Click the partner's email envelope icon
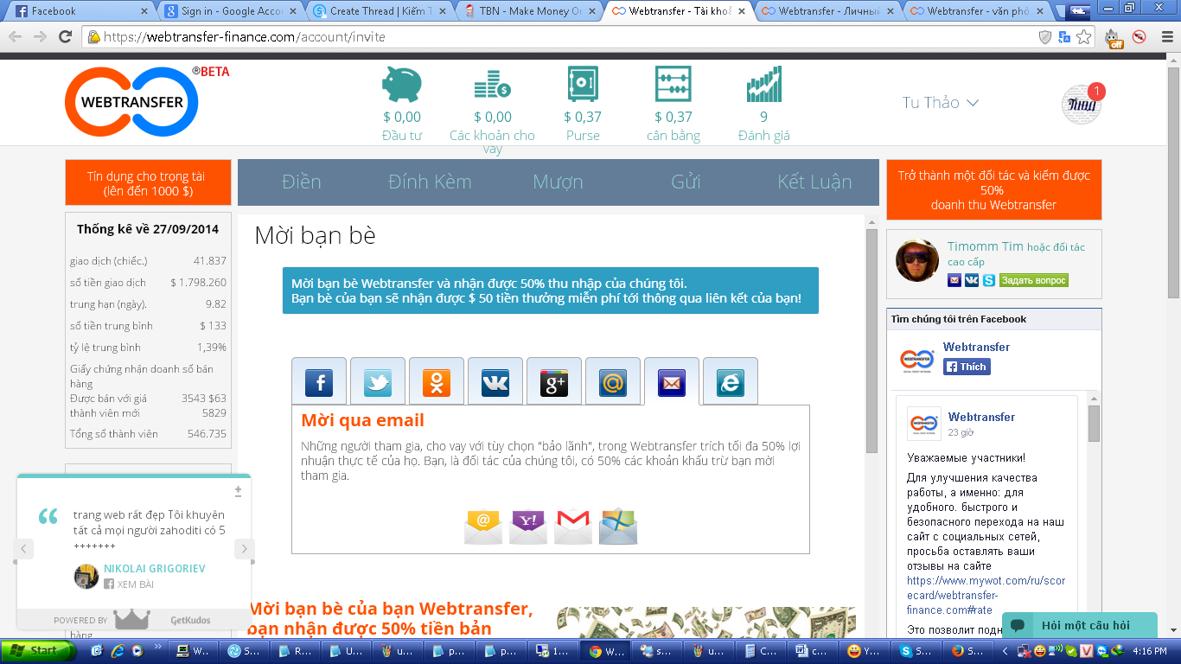The image size is (1181, 664). pos(954,280)
